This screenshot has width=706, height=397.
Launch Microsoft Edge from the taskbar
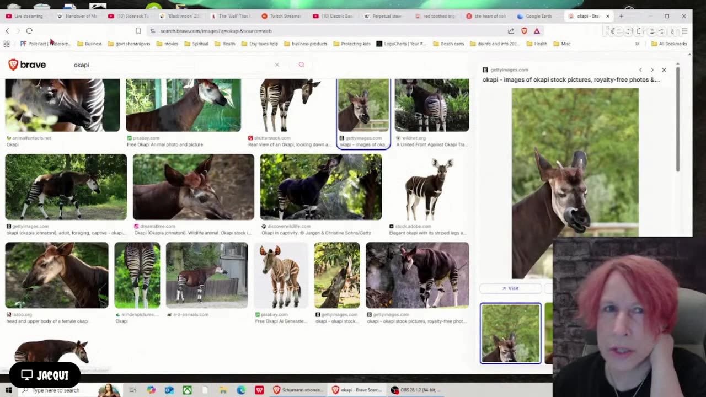tap(241, 390)
